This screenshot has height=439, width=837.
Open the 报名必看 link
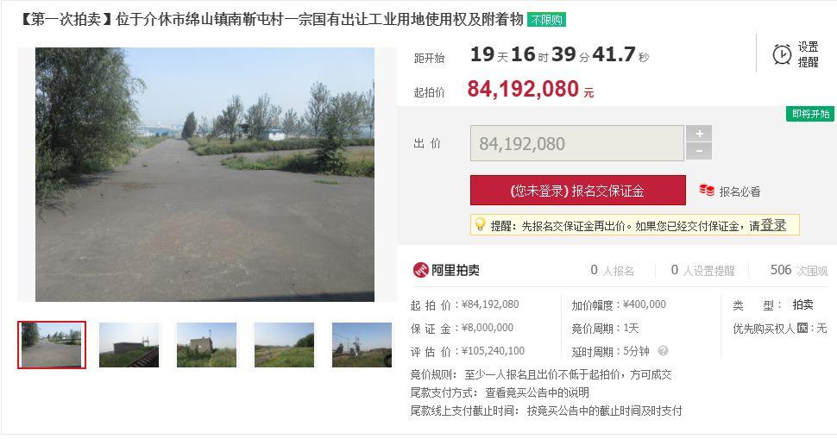pos(739,191)
